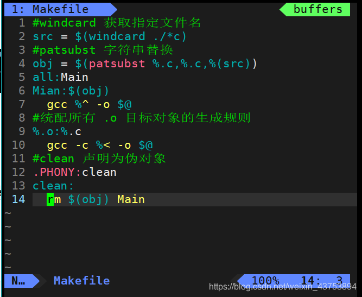This screenshot has height=297, width=362.
Task: Click the '#统配所有 .o' comment on line 8
Action: 75,118
